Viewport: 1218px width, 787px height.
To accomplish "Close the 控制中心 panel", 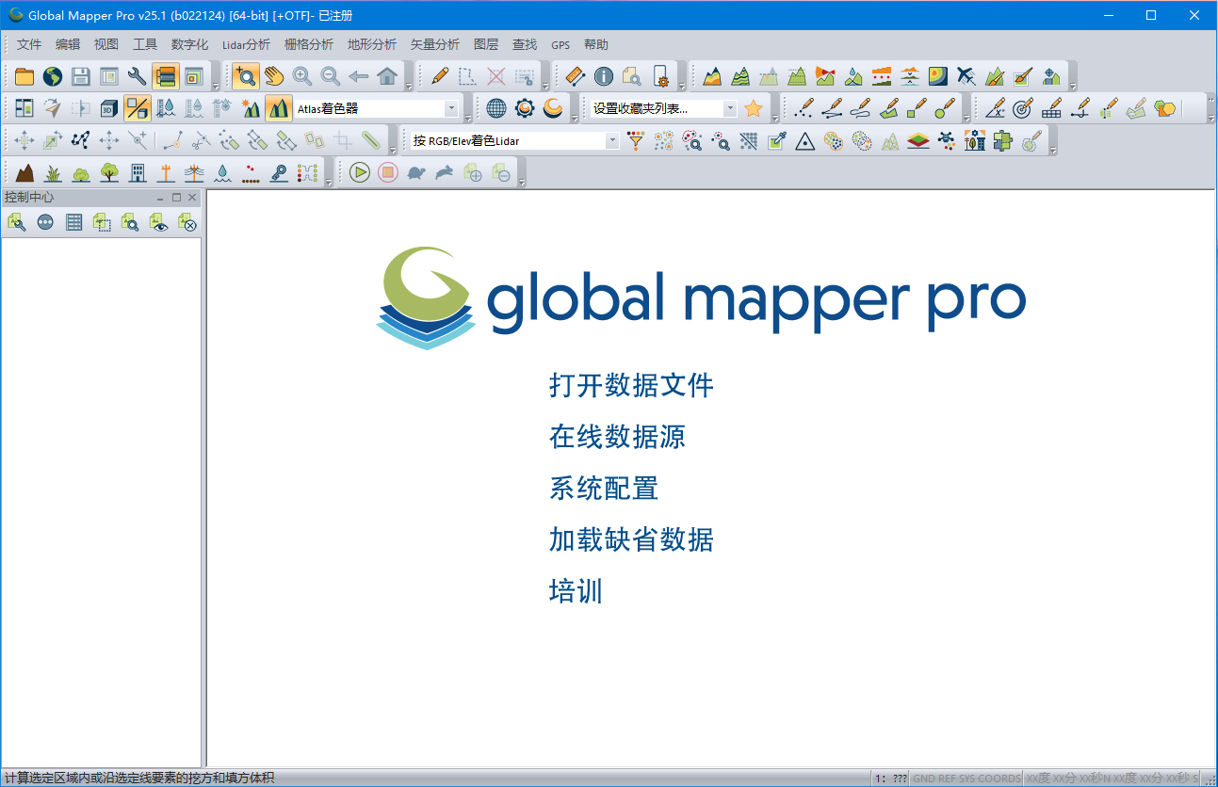I will point(192,198).
